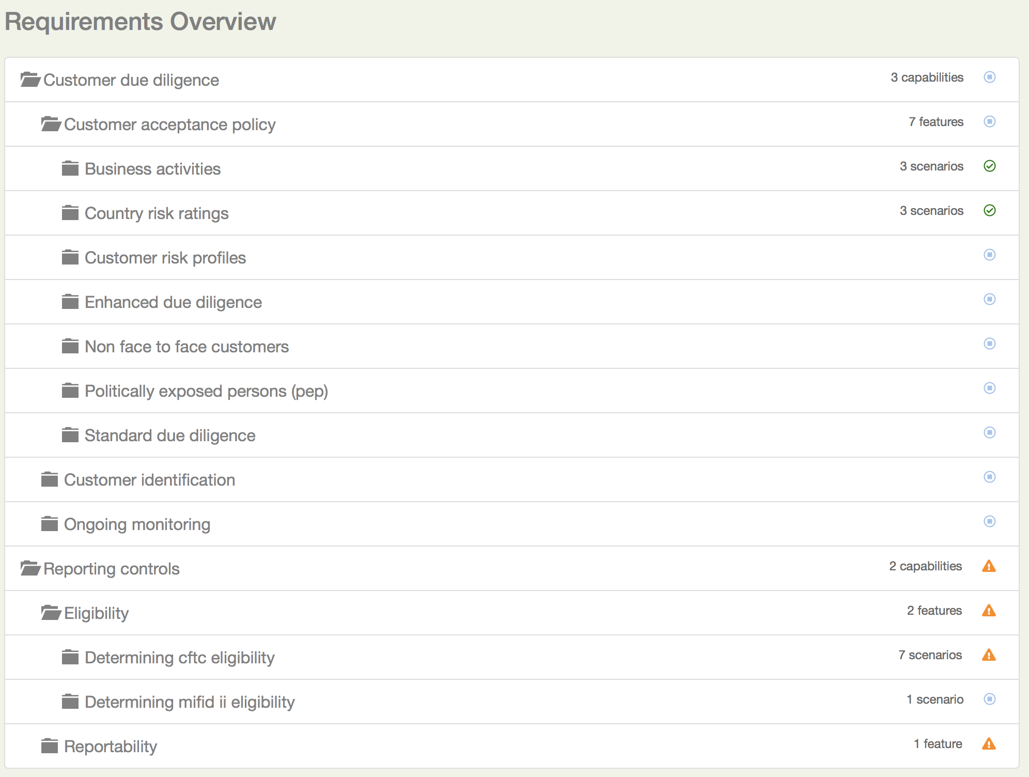
Task: Collapse the Customer due diligence open folder
Action: click(30, 80)
